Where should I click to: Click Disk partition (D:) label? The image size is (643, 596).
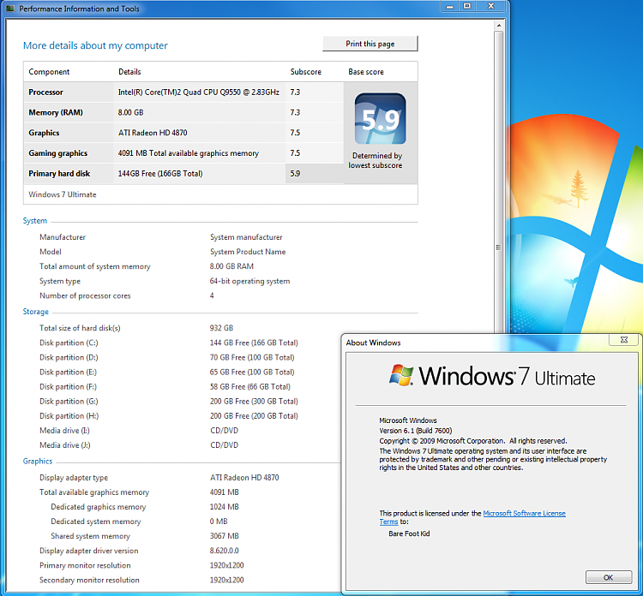click(x=69, y=358)
